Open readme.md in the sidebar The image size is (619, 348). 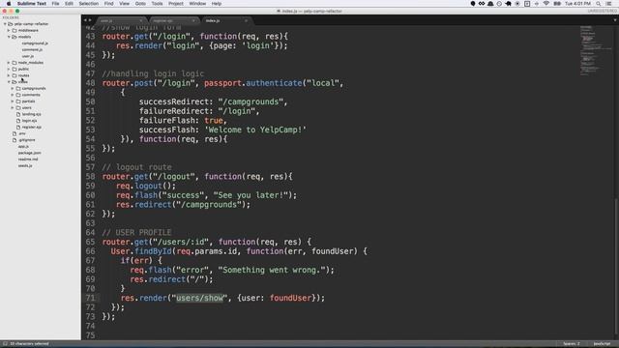[x=28, y=159]
